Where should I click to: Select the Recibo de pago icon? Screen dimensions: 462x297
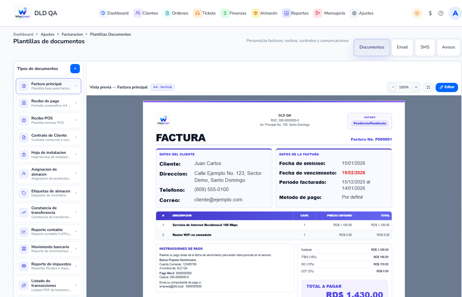[x=24, y=103]
